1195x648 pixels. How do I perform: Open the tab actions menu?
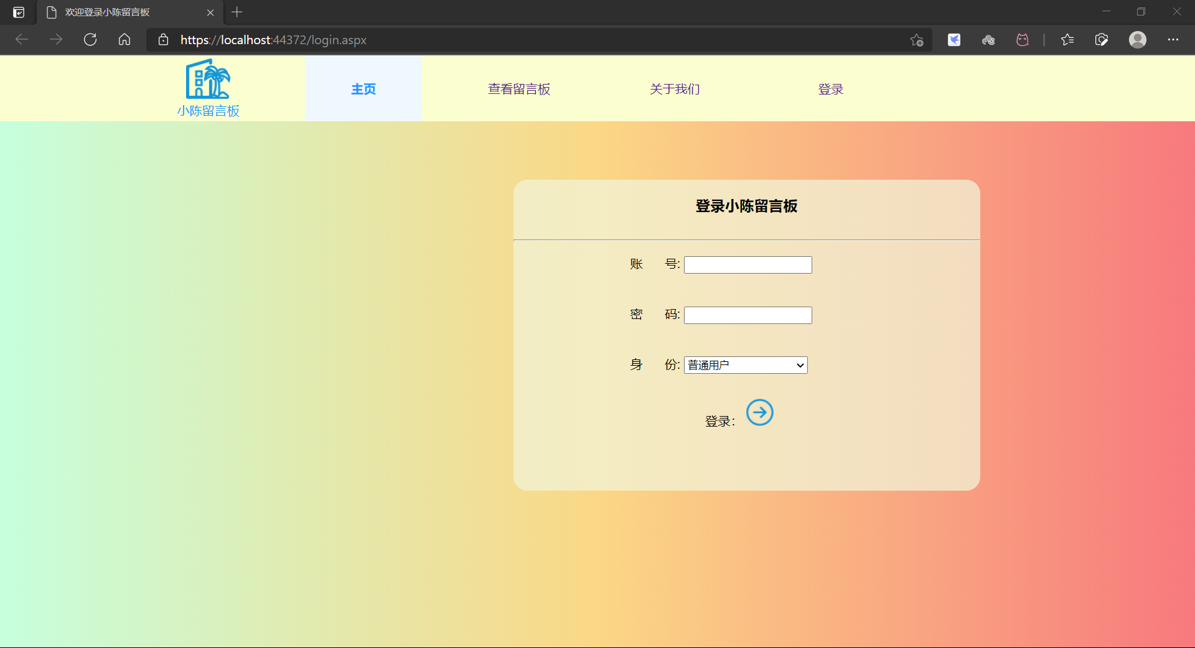pyautogui.click(x=19, y=12)
